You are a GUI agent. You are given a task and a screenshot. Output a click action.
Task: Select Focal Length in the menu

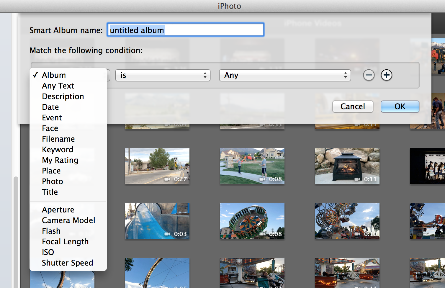(x=68, y=241)
